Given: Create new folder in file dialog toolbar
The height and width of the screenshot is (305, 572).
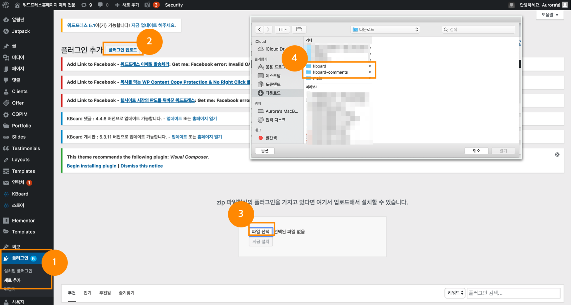Looking at the screenshot, I should 299,29.
